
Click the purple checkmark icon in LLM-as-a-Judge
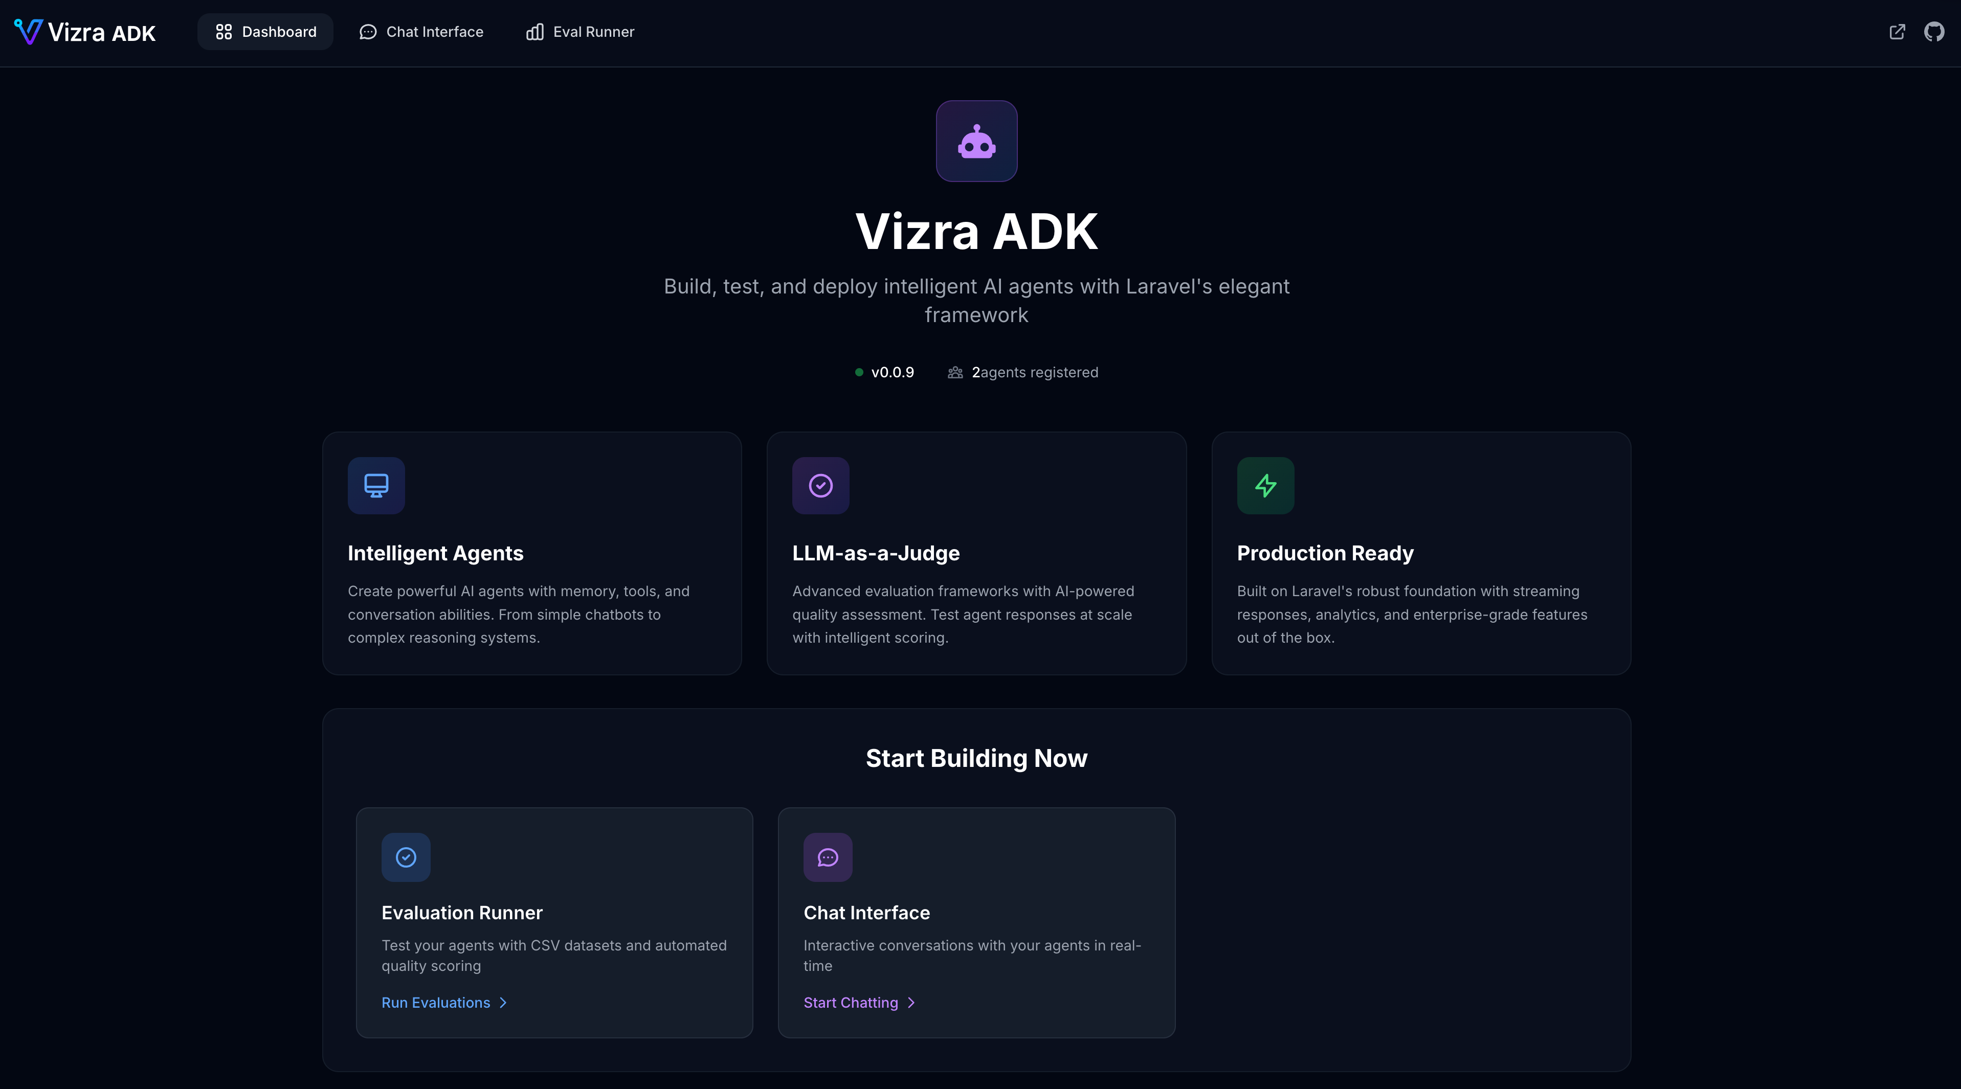(820, 486)
